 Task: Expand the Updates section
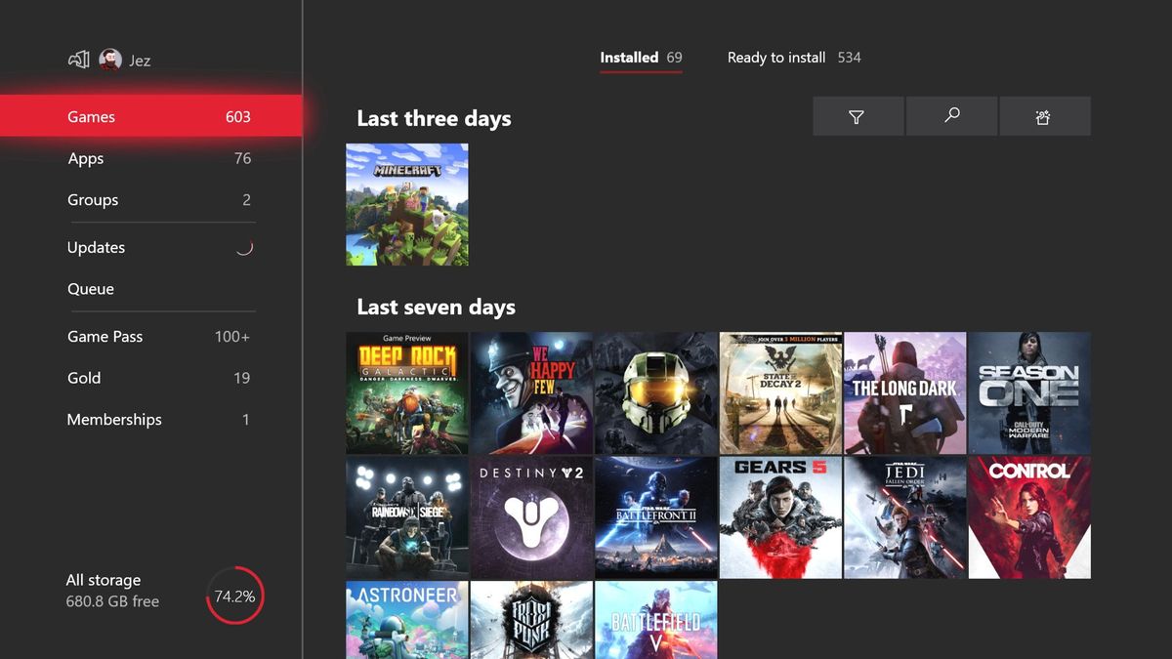point(96,247)
